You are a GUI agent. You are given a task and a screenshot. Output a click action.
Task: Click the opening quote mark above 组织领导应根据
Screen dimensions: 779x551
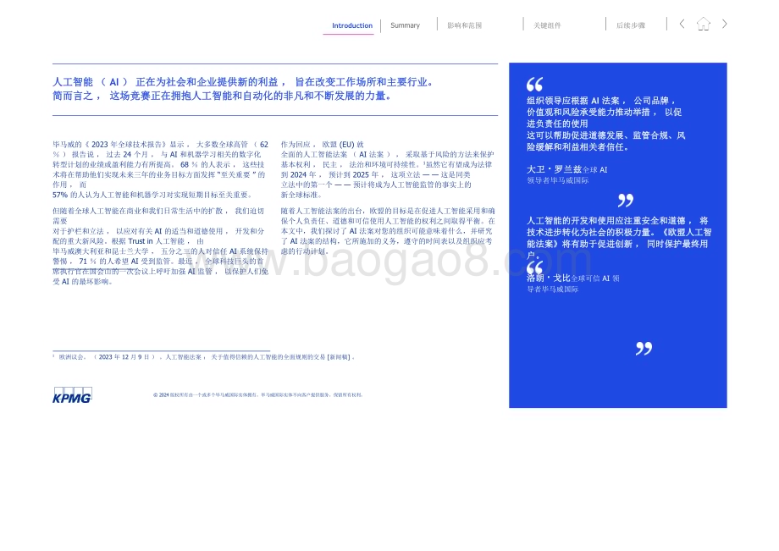point(534,84)
